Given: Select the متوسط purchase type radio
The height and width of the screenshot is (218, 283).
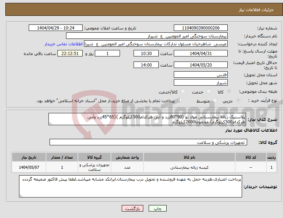Looking at the screenshot, I should point(215,100).
